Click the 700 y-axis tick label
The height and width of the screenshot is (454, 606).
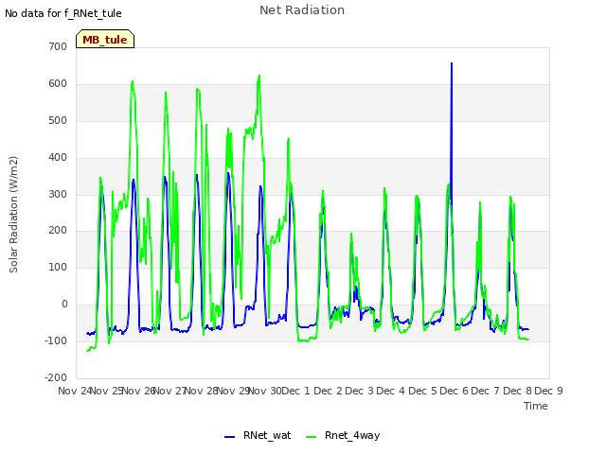58,46
